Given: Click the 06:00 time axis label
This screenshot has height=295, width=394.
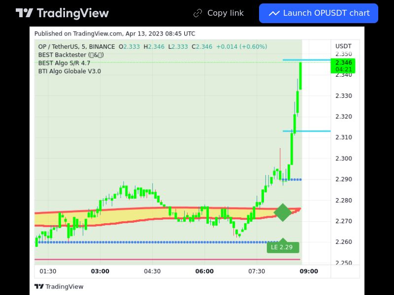Looking at the screenshot, I should pos(204,271).
